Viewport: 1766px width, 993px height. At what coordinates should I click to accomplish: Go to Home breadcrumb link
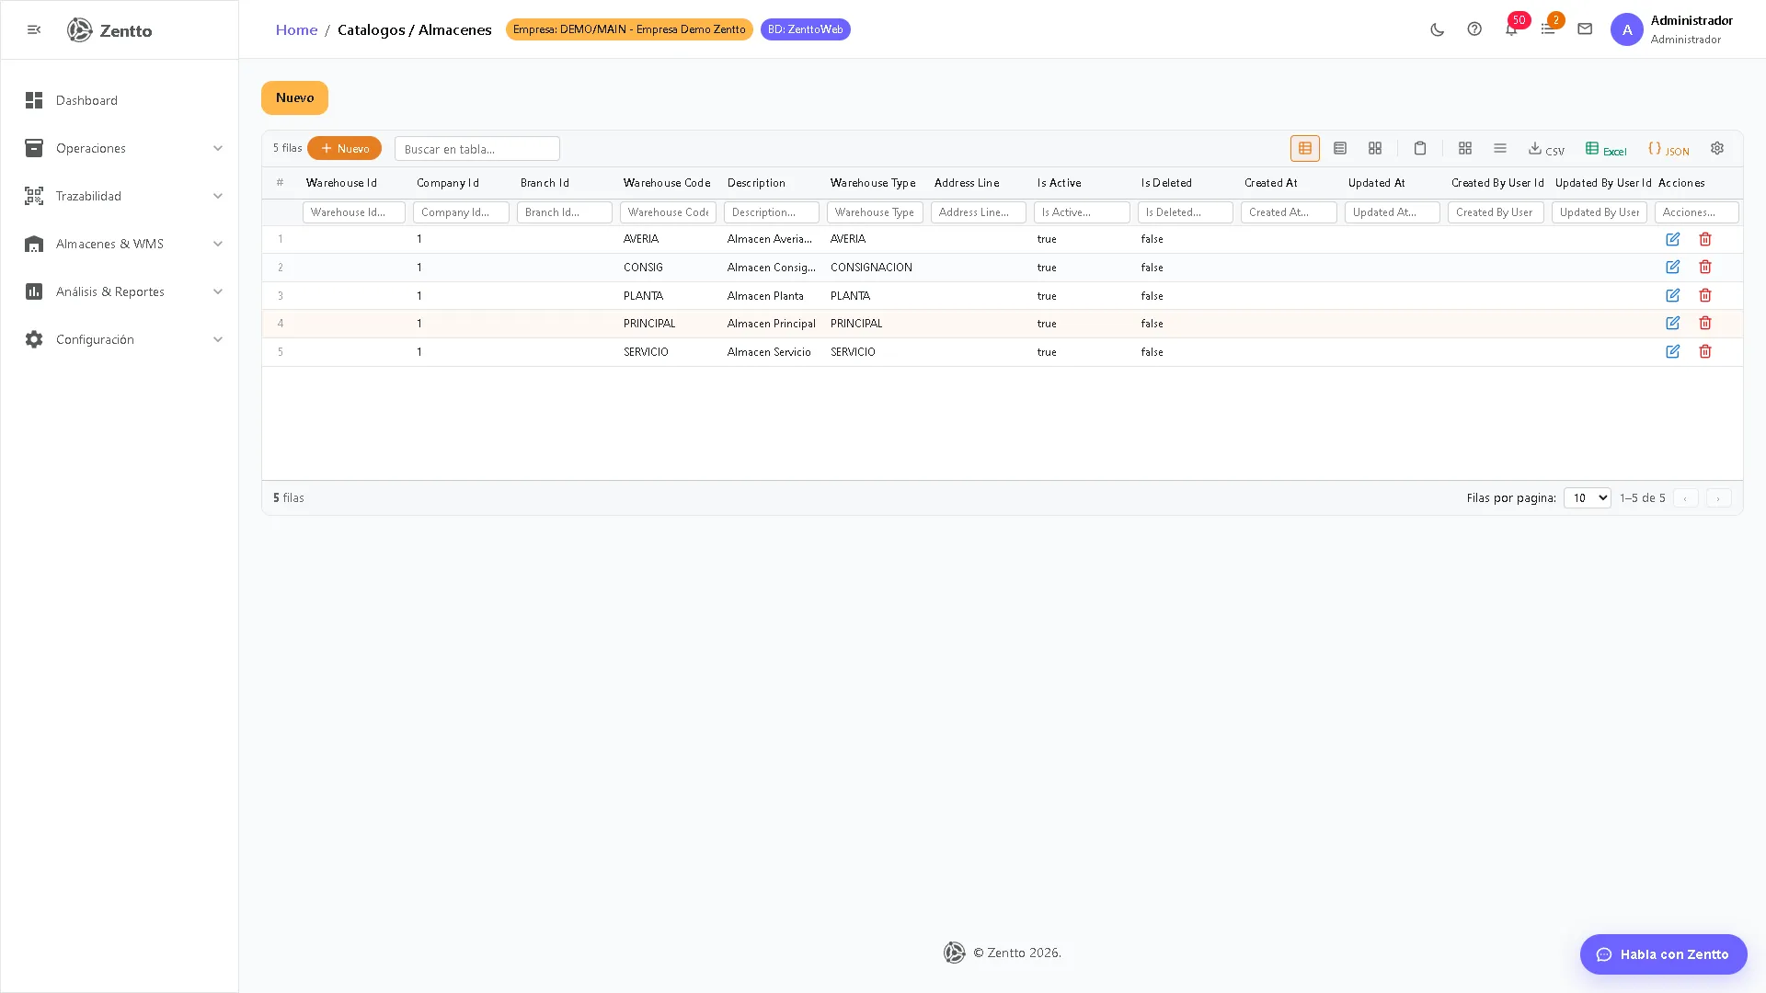click(296, 29)
